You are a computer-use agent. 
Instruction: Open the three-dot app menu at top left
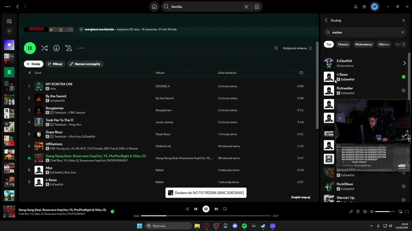7,7
